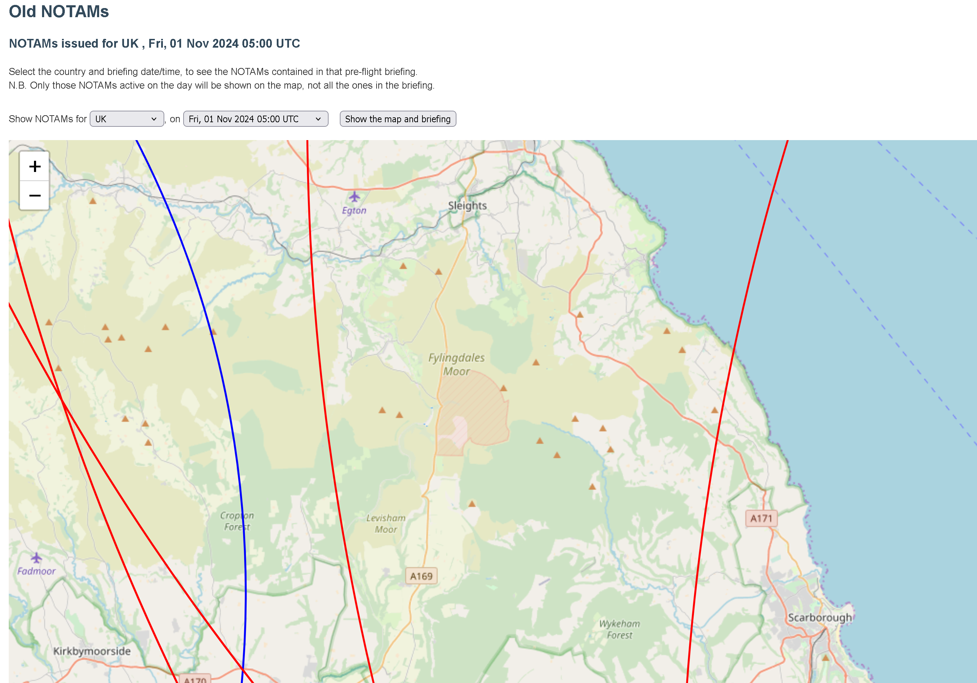Viewport: 977px width, 683px height.
Task: Zoom in on the map
Action: coord(35,166)
